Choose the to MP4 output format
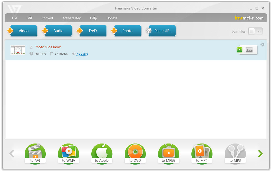272x172 pixels. pos(202,154)
